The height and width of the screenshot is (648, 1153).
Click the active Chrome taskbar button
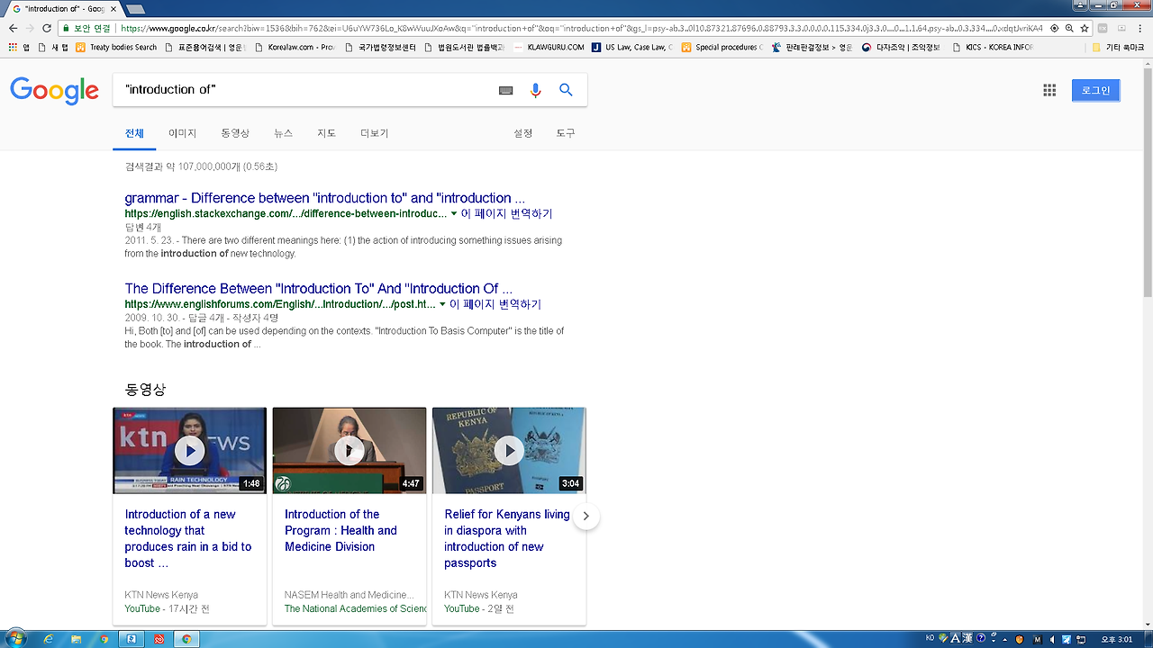[x=186, y=639]
